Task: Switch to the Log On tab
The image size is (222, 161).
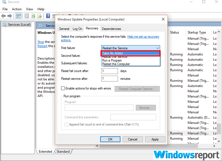Action: (x=77, y=29)
